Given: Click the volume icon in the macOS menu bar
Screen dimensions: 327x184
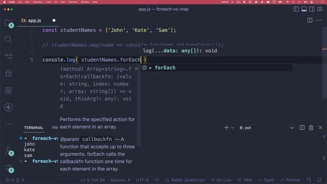Looking at the screenshot, I should pyautogui.click(x=306, y=2).
